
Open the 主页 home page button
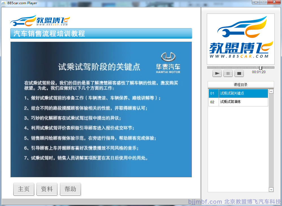(23, 189)
